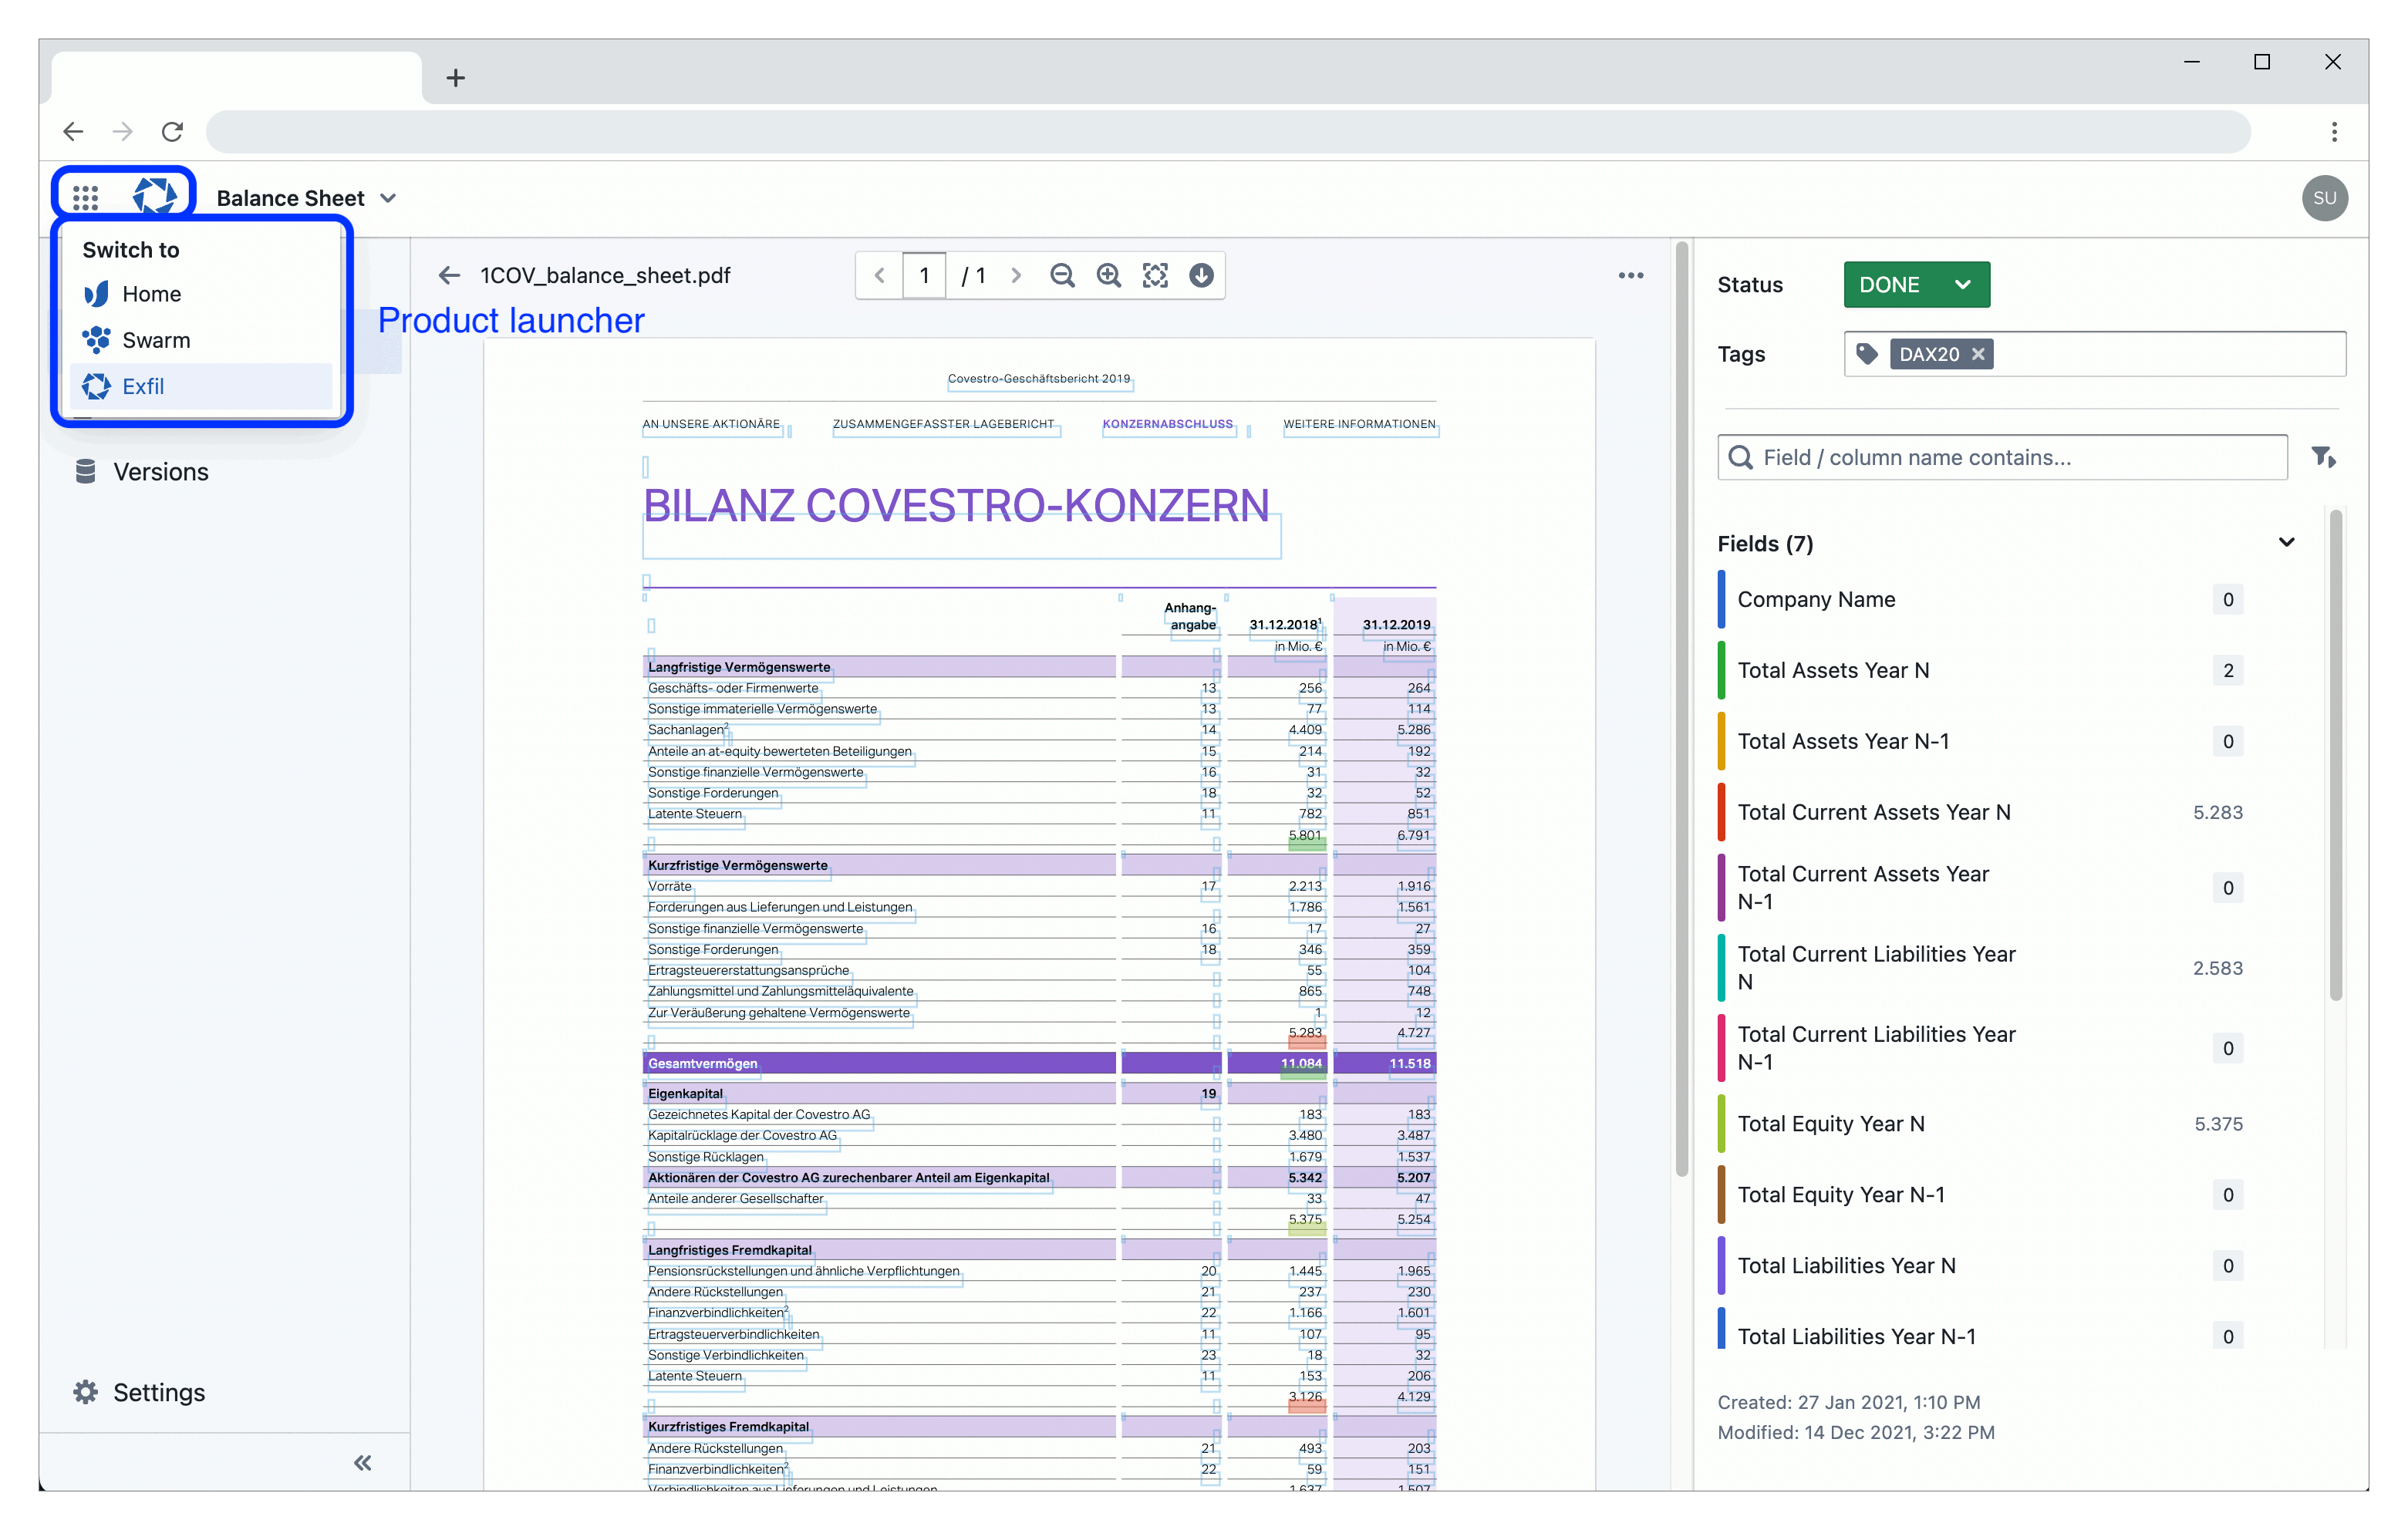
Task: Open a new browser tab
Action: coord(455,78)
